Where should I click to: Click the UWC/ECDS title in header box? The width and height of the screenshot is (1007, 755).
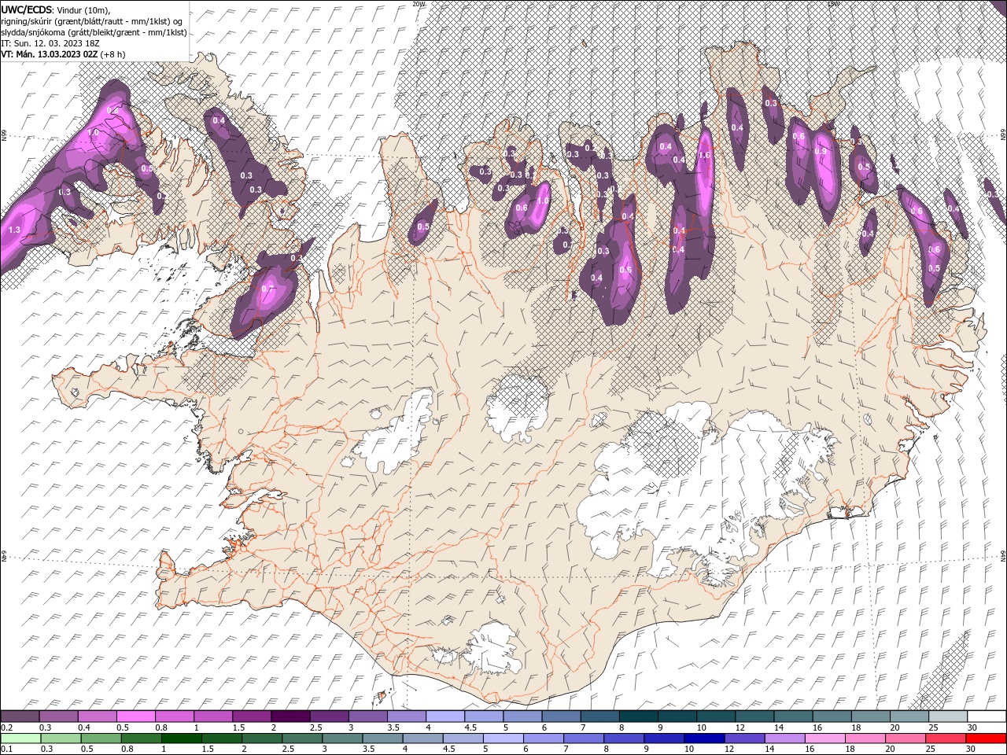(28, 9)
